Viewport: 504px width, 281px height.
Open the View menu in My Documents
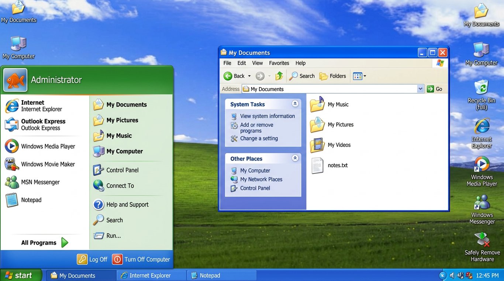(257, 63)
